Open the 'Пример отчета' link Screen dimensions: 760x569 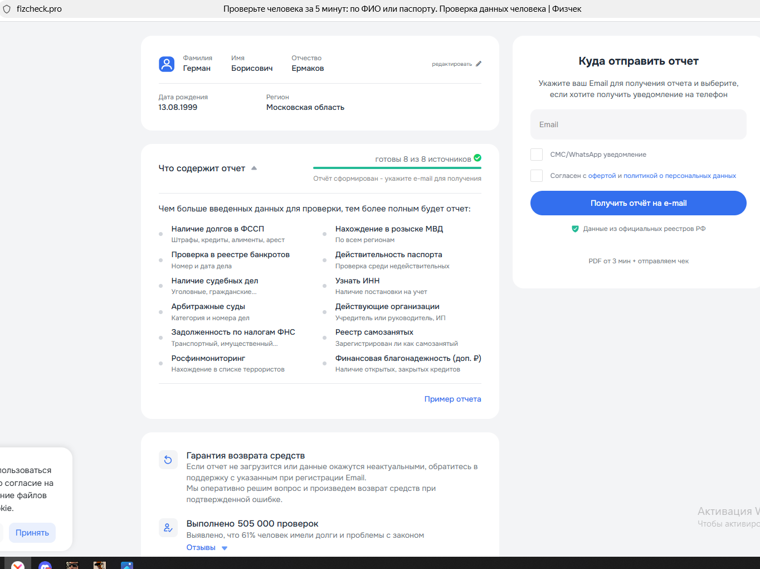click(452, 399)
